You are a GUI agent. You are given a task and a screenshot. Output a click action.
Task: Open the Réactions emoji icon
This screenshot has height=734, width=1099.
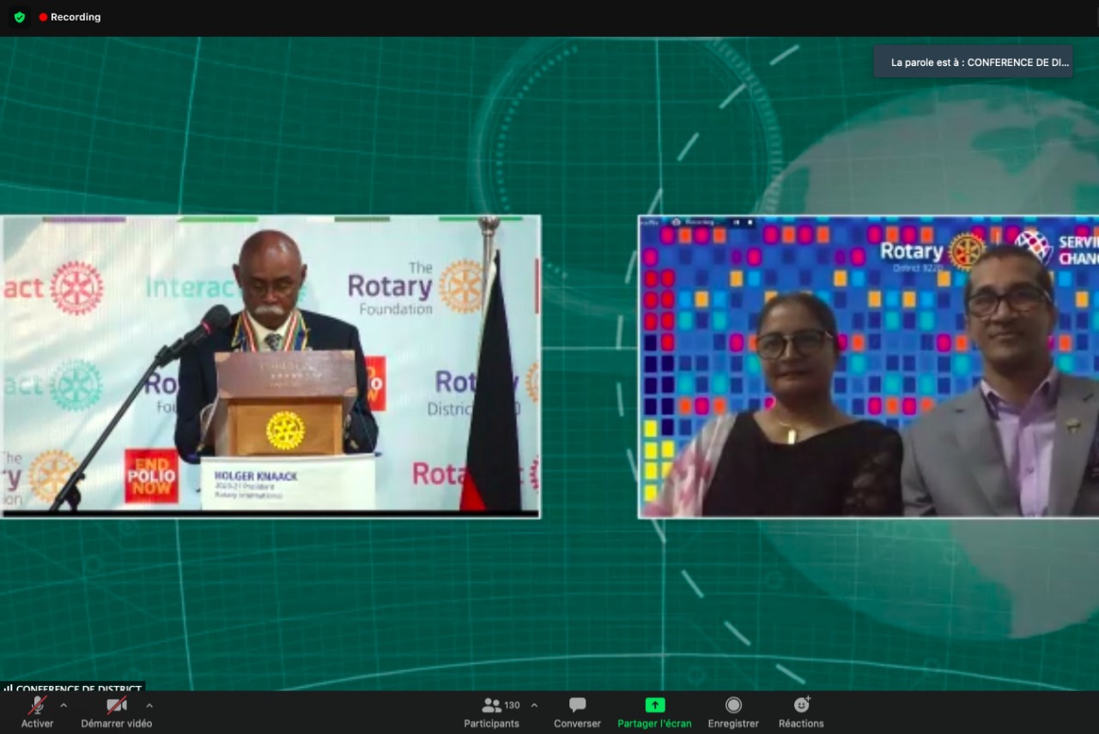(x=801, y=705)
